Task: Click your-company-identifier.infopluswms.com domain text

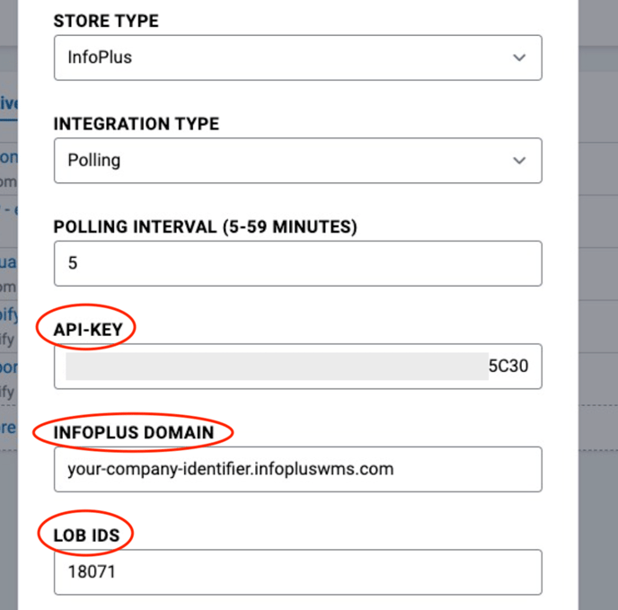Action: tap(231, 469)
